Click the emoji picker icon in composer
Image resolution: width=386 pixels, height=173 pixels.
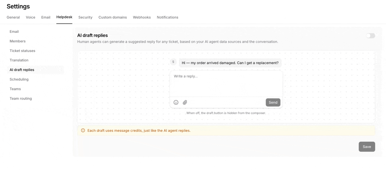tap(176, 102)
